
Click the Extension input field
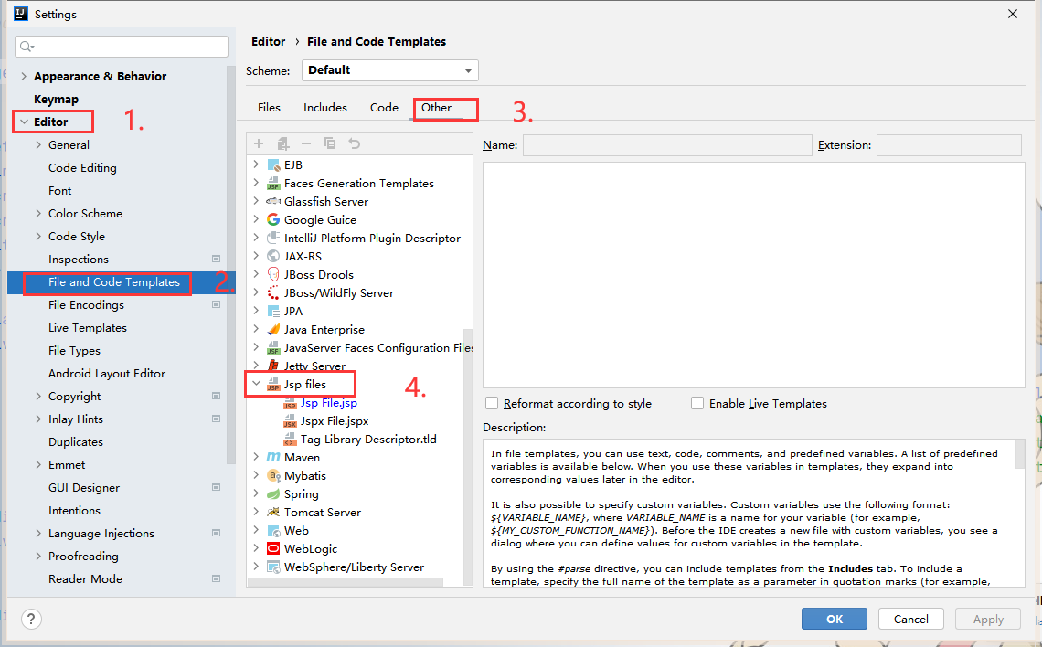pyautogui.click(x=948, y=144)
